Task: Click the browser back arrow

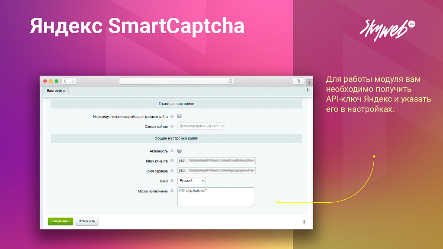Action: [64, 80]
